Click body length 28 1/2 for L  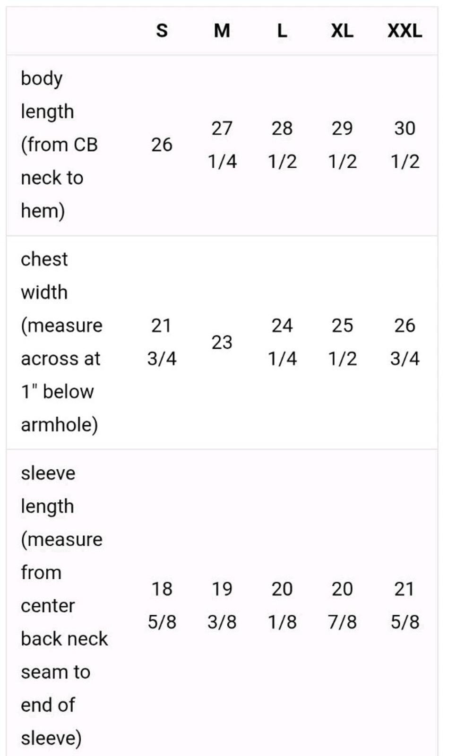click(x=282, y=145)
